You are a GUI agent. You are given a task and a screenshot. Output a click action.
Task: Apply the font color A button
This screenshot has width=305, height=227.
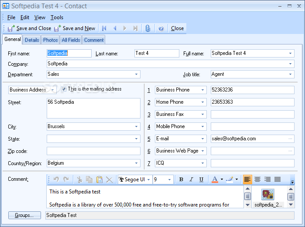[x=215, y=180]
